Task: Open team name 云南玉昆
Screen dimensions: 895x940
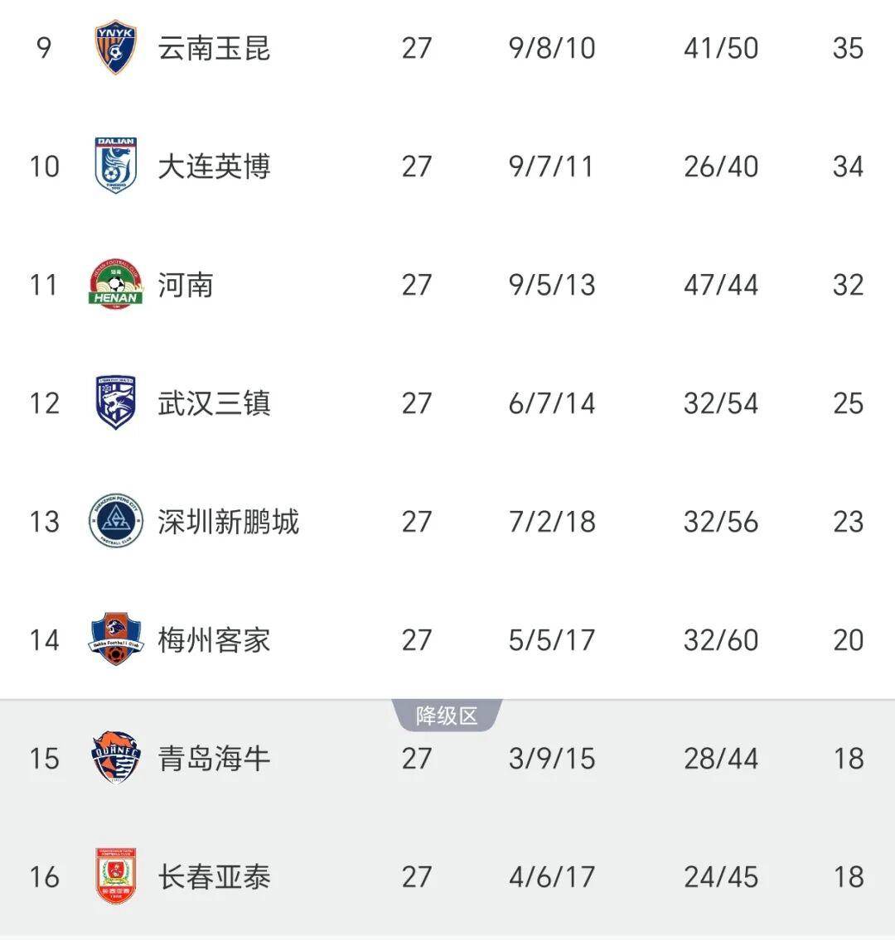Action: coord(215,48)
